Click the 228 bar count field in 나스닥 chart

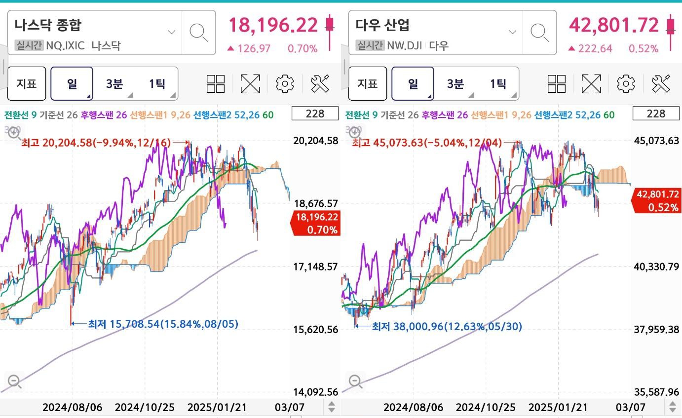click(x=315, y=114)
